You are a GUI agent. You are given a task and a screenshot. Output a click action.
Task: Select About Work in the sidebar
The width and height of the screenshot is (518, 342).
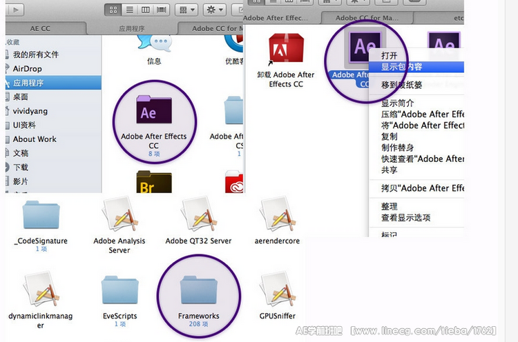(x=53, y=139)
